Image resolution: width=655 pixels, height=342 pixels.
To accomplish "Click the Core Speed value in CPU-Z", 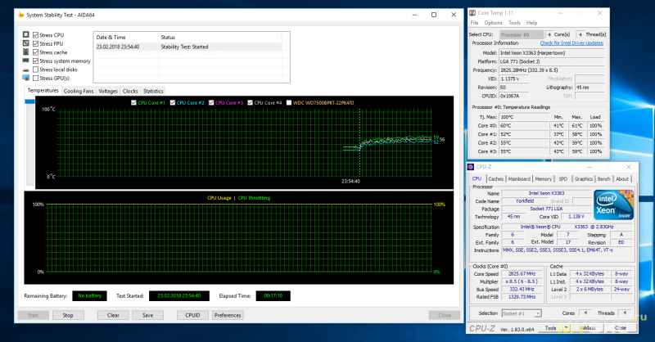I will click(x=522, y=274).
